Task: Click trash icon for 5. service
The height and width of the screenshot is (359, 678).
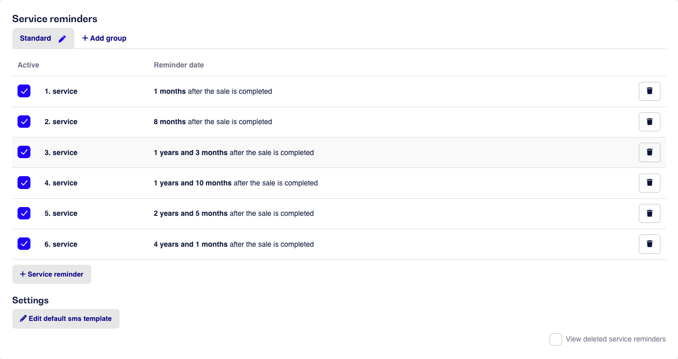Action: [649, 213]
